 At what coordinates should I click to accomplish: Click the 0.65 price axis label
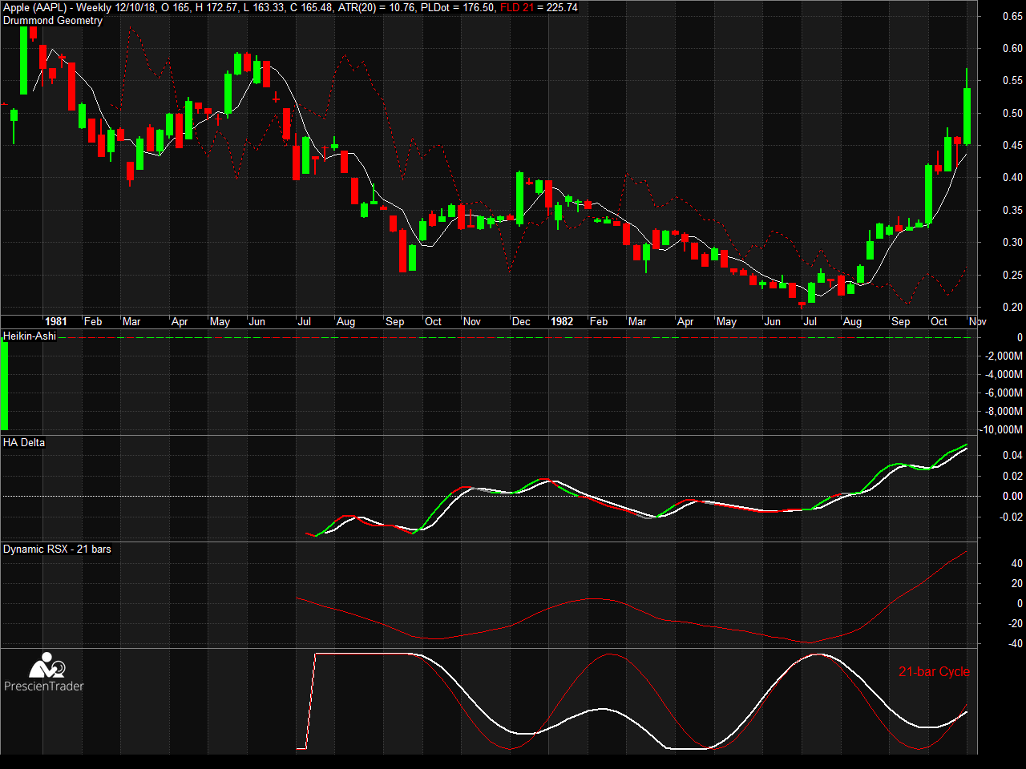coord(1012,16)
